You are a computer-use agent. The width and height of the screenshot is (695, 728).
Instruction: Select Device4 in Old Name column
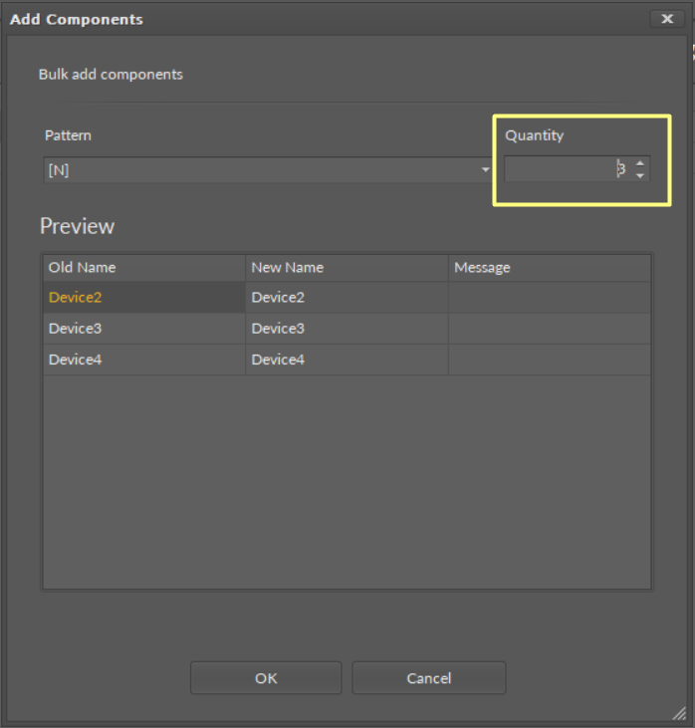click(x=76, y=360)
